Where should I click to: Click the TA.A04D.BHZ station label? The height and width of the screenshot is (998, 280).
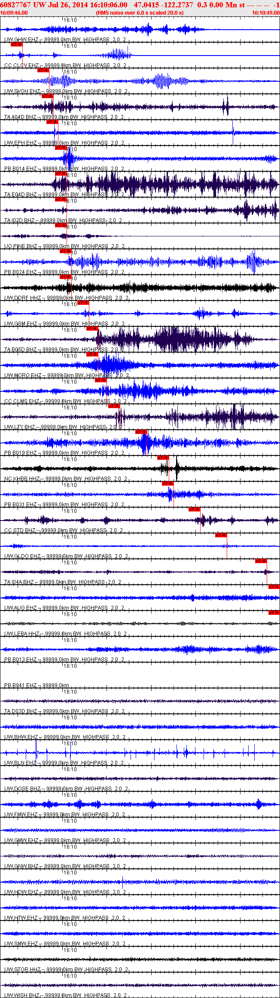tap(21, 117)
